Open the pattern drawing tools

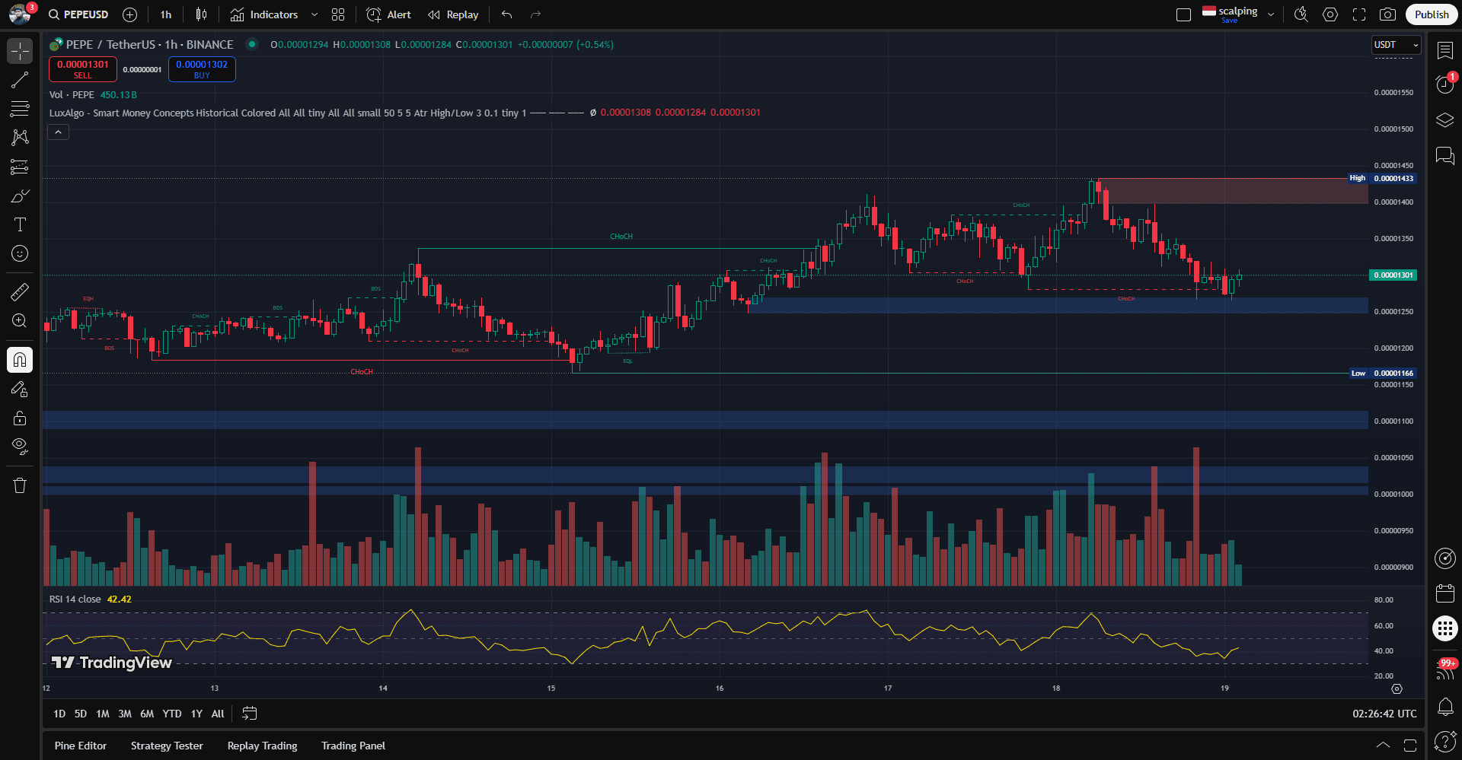click(20, 138)
